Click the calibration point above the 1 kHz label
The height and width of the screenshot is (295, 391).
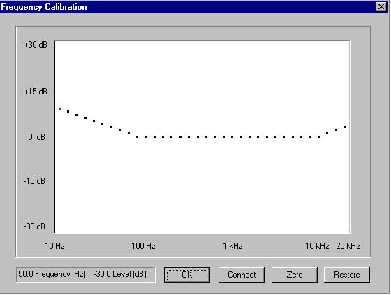tap(232, 137)
